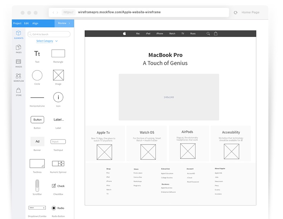Click the Home Page label
Image resolution: width=283 pixels, height=219 pixels.
pyautogui.click(x=250, y=12)
